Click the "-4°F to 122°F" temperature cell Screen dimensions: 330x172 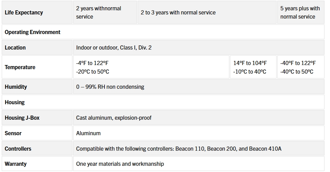point(93,67)
